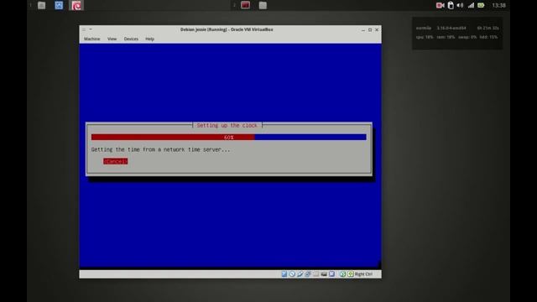Minimize the VirtualBox window
The image size is (537, 302).
click(363, 30)
